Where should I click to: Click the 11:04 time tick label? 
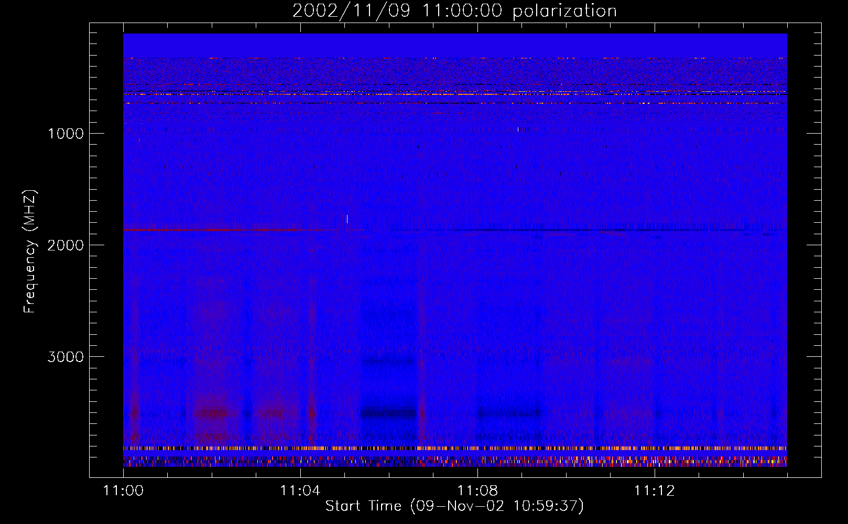point(300,490)
